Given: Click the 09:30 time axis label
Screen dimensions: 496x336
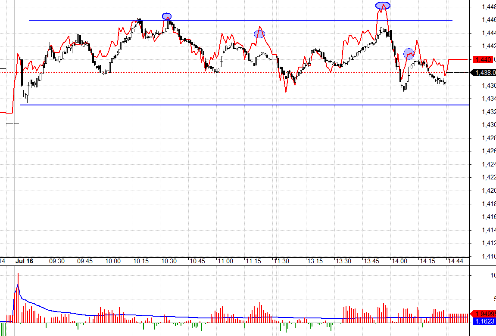Looking at the screenshot, I should [x=56, y=261].
